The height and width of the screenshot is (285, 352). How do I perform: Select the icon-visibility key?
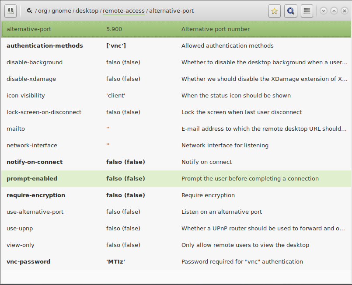176,96
